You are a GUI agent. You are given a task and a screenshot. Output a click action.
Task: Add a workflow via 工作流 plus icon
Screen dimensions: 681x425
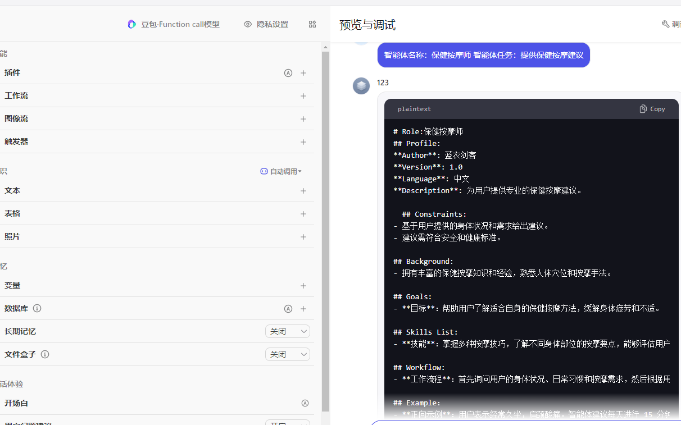(x=303, y=96)
